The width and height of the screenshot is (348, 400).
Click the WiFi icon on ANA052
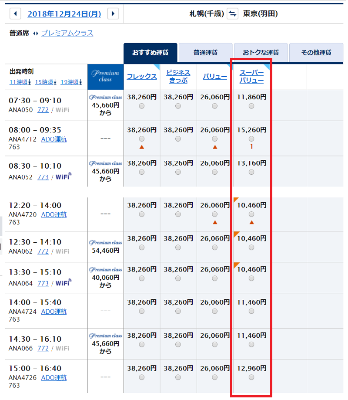pos(64,176)
